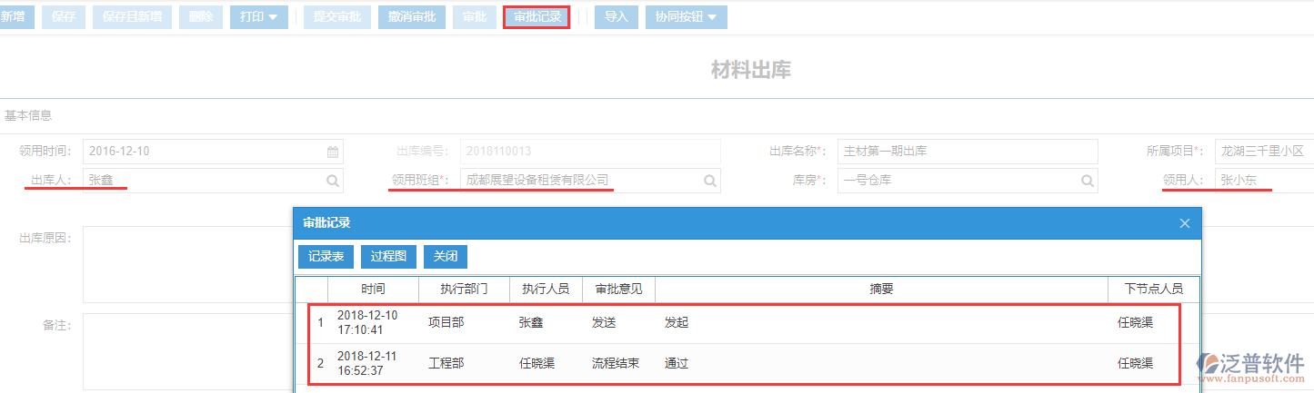
Task: Click into the 出库名称 input field
Action: [x=967, y=152]
